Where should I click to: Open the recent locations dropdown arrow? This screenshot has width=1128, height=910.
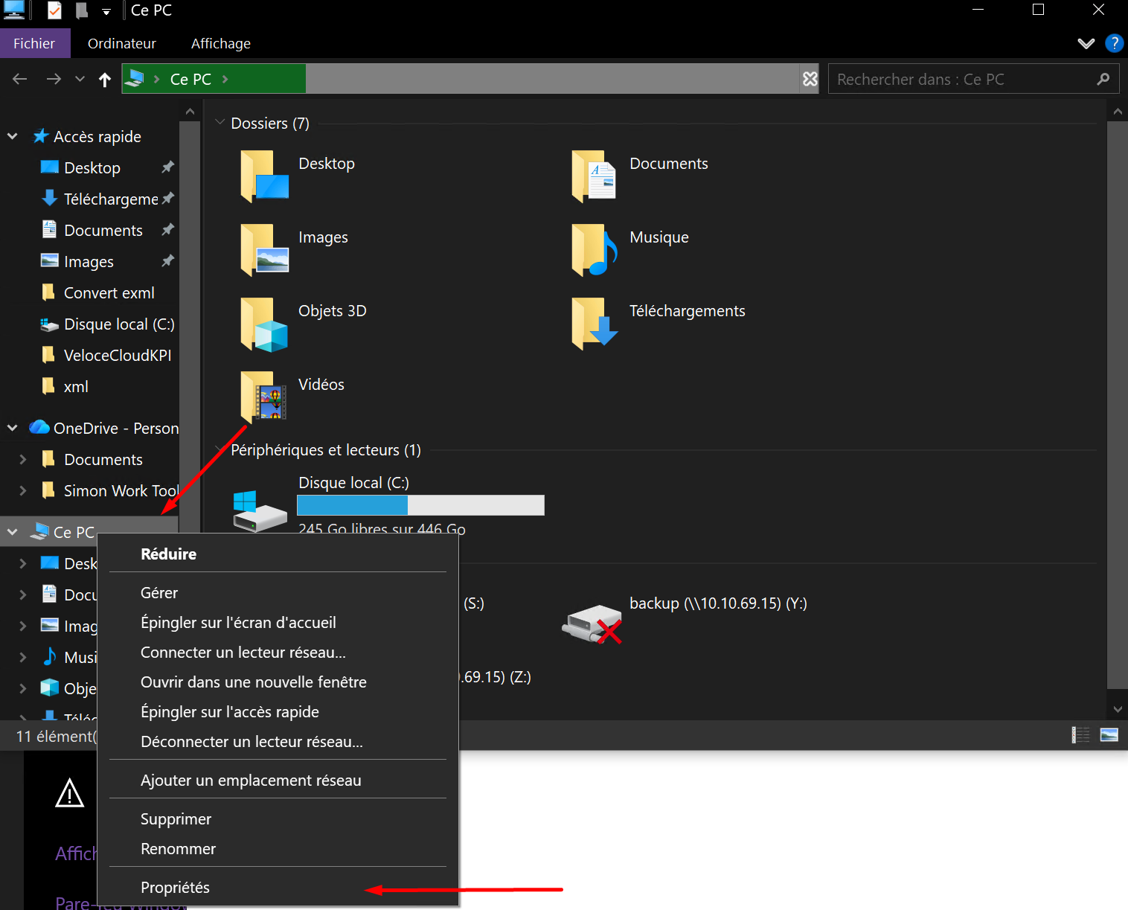(x=80, y=79)
